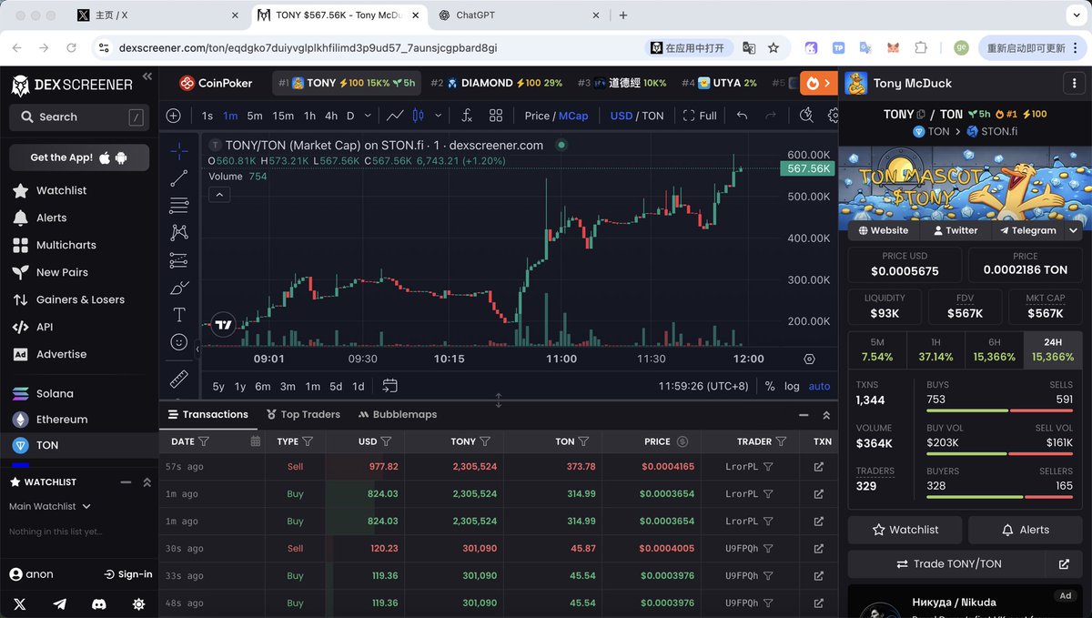Image resolution: width=1092 pixels, height=618 pixels.
Task: Choose the XABCD pattern drawing tool
Action: pyautogui.click(x=179, y=233)
